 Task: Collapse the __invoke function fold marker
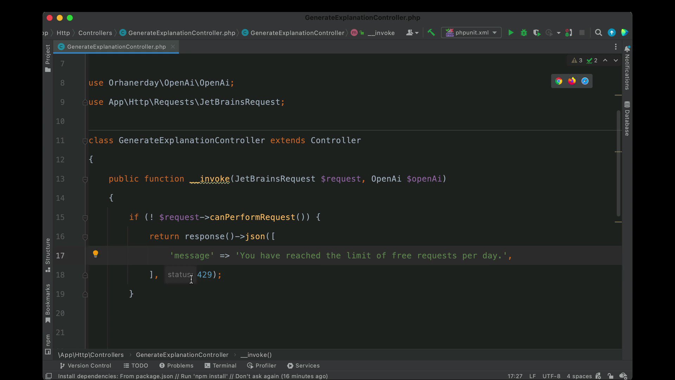pos(85,179)
